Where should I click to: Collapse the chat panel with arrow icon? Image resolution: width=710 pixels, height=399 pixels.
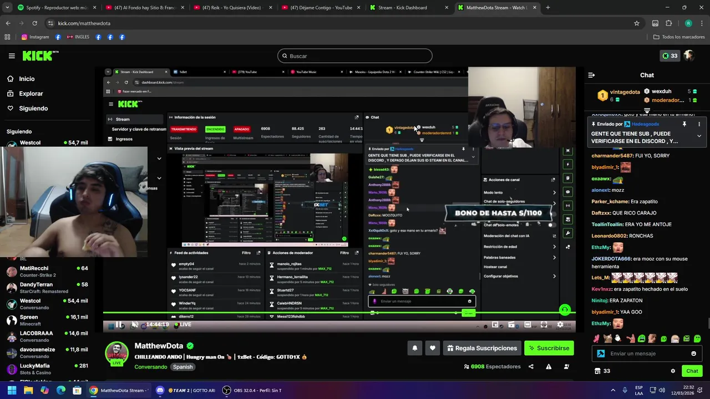point(591,75)
